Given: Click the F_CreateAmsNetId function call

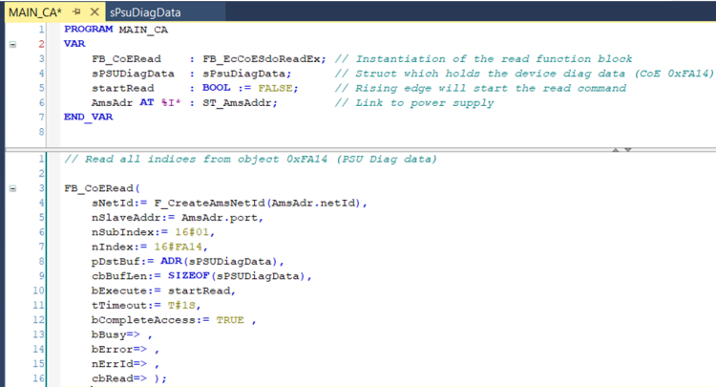Looking at the screenshot, I should pyautogui.click(x=211, y=203).
